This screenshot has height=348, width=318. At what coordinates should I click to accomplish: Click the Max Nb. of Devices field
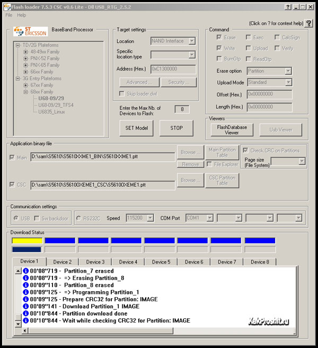coord(182,109)
